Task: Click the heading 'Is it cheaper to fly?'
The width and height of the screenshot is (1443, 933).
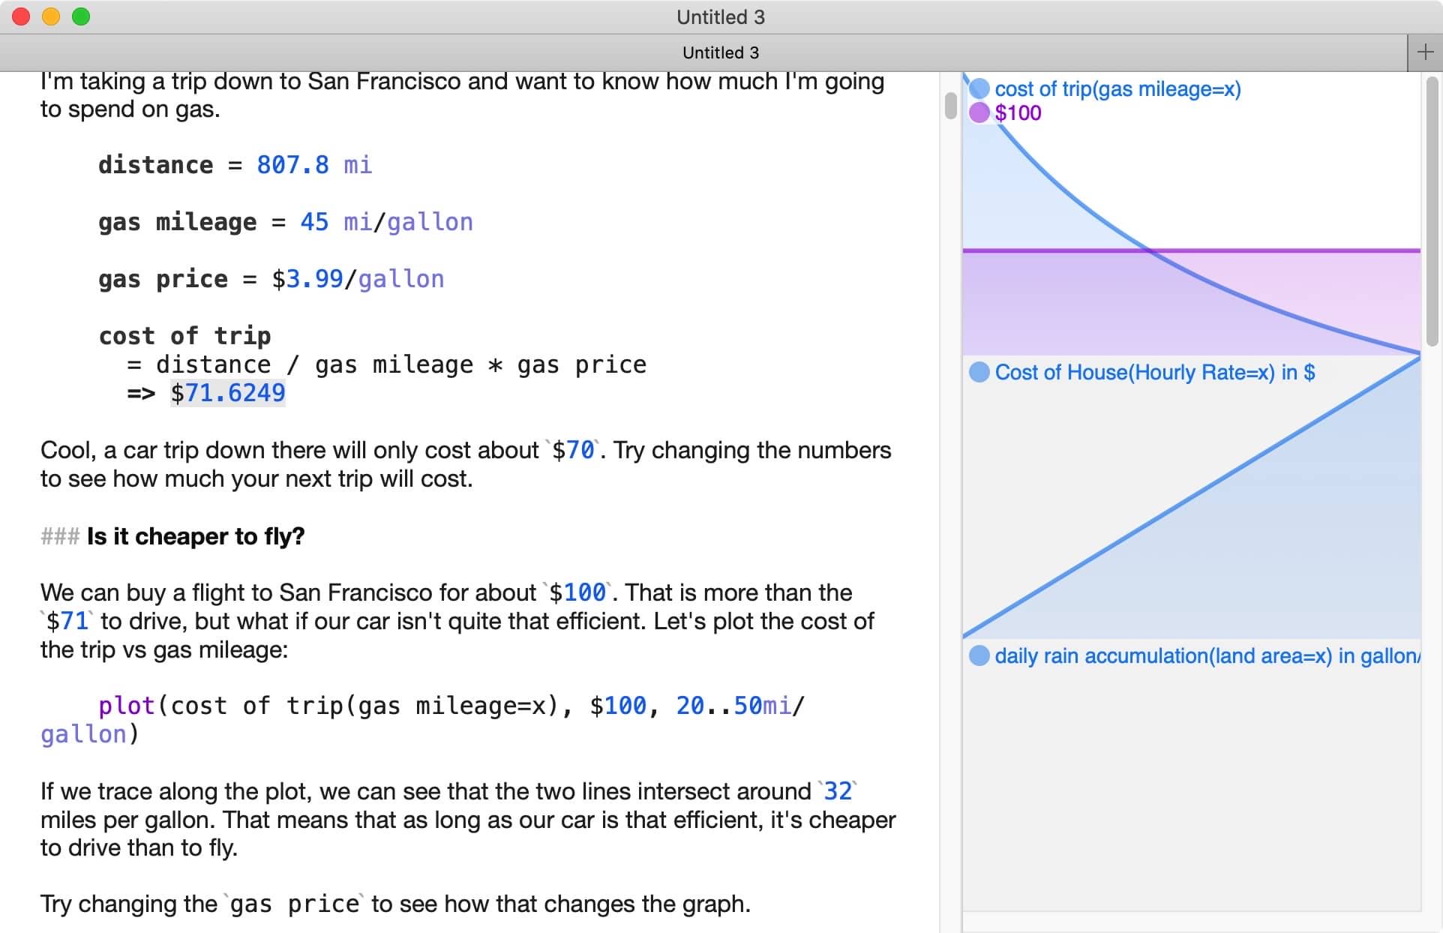Action: tap(196, 536)
